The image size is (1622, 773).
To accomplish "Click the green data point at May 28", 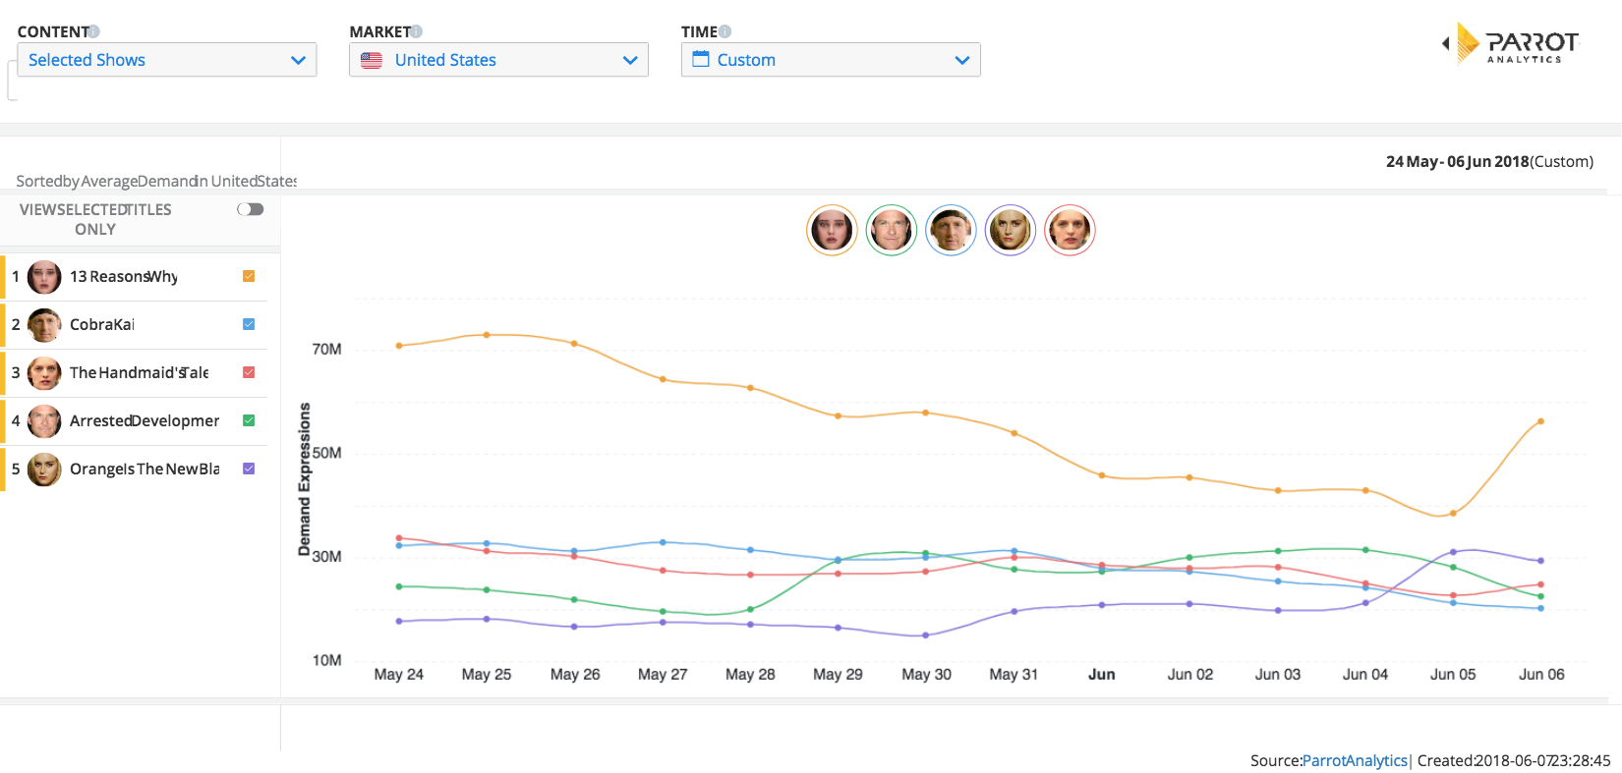I will (x=750, y=610).
